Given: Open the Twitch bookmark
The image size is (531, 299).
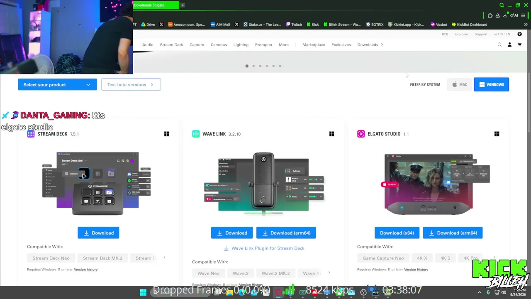Looking at the screenshot, I should [x=294, y=25].
